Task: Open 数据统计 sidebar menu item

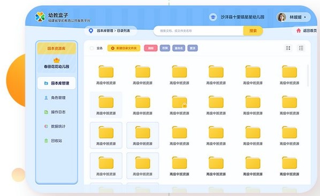Action: pos(57,127)
